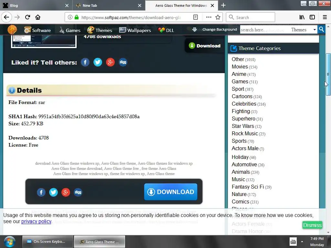The width and height of the screenshot is (331, 248).
Task: Open page actions three-dot menu
Action: click(208, 17)
